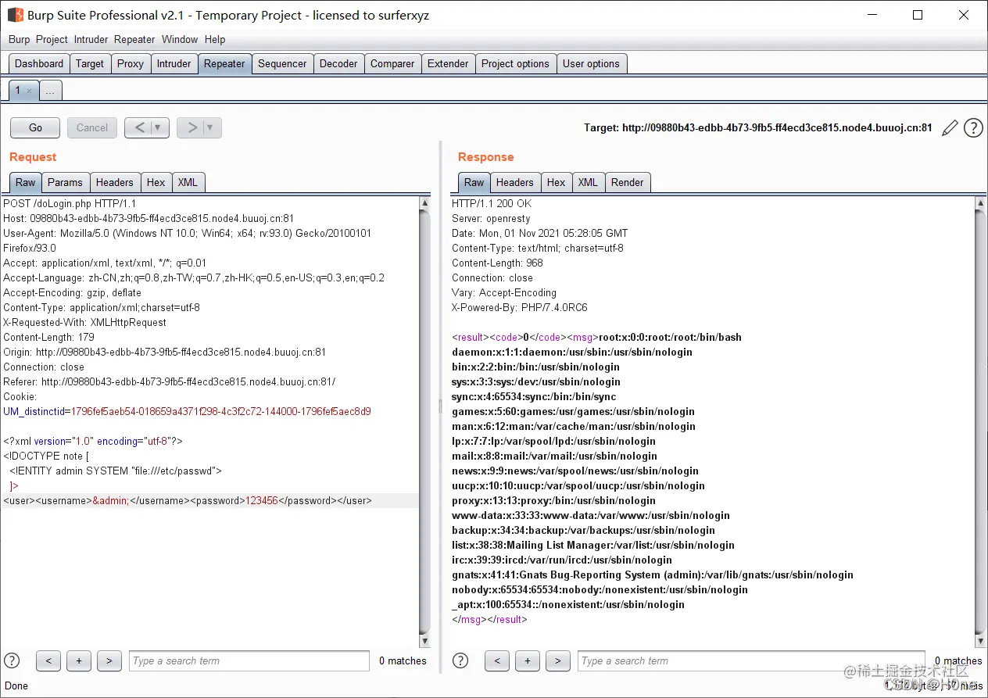Viewport: 988px width, 698px height.
Task: Select the Repeater tab
Action: 224,64
